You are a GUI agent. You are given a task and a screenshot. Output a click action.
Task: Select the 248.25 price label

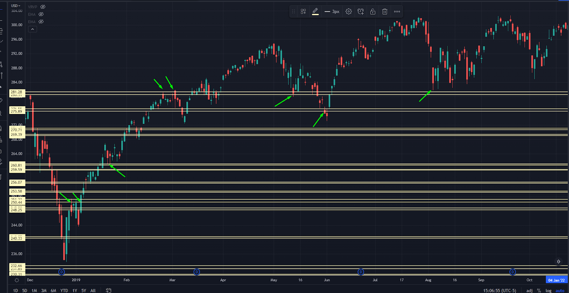coord(16,210)
